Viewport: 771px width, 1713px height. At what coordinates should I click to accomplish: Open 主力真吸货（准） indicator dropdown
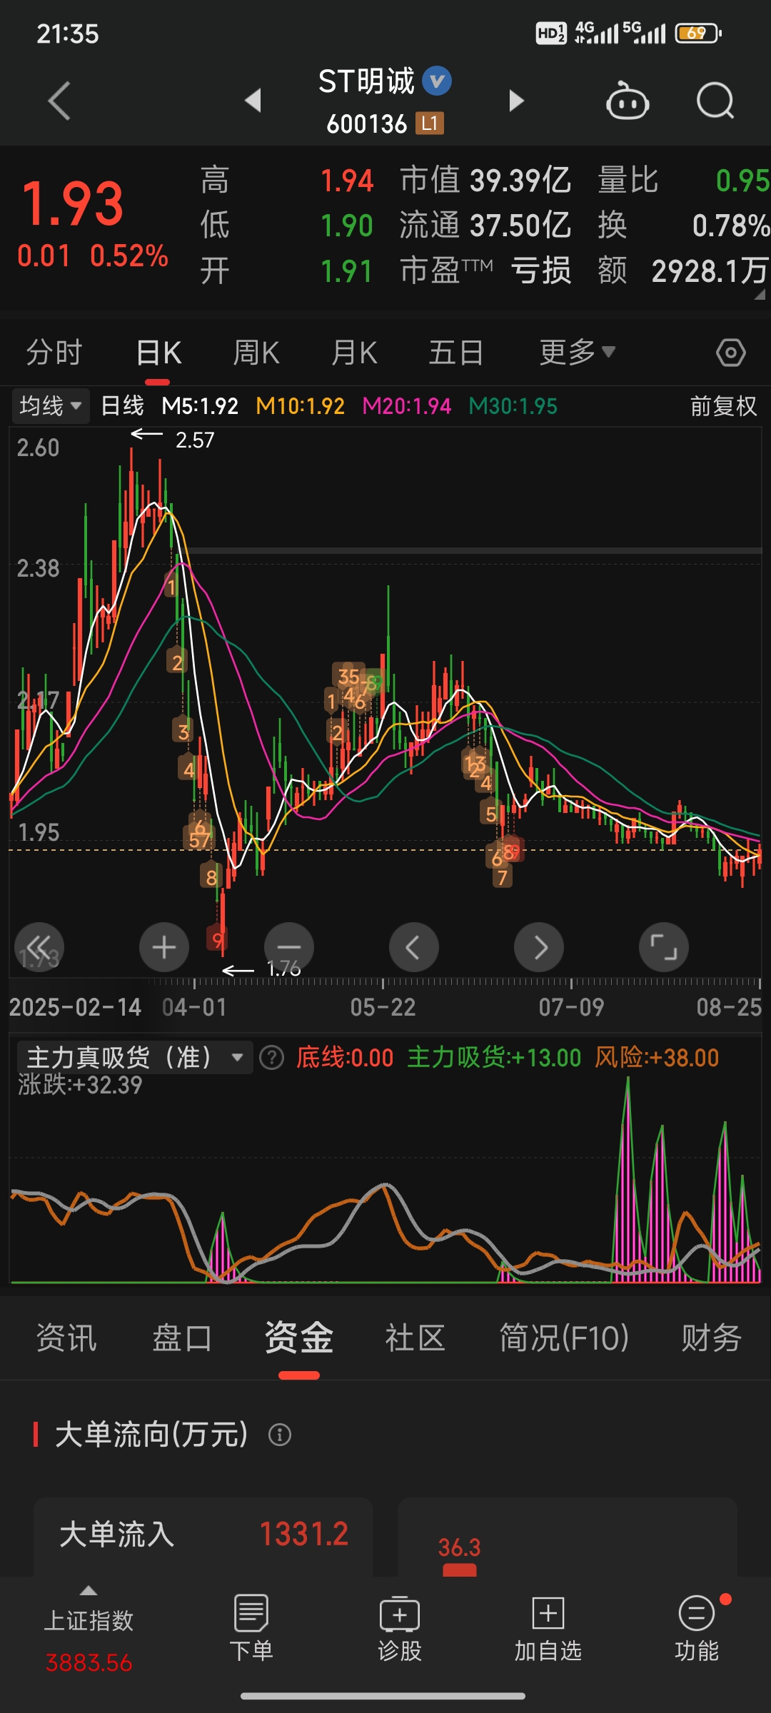point(134,1058)
